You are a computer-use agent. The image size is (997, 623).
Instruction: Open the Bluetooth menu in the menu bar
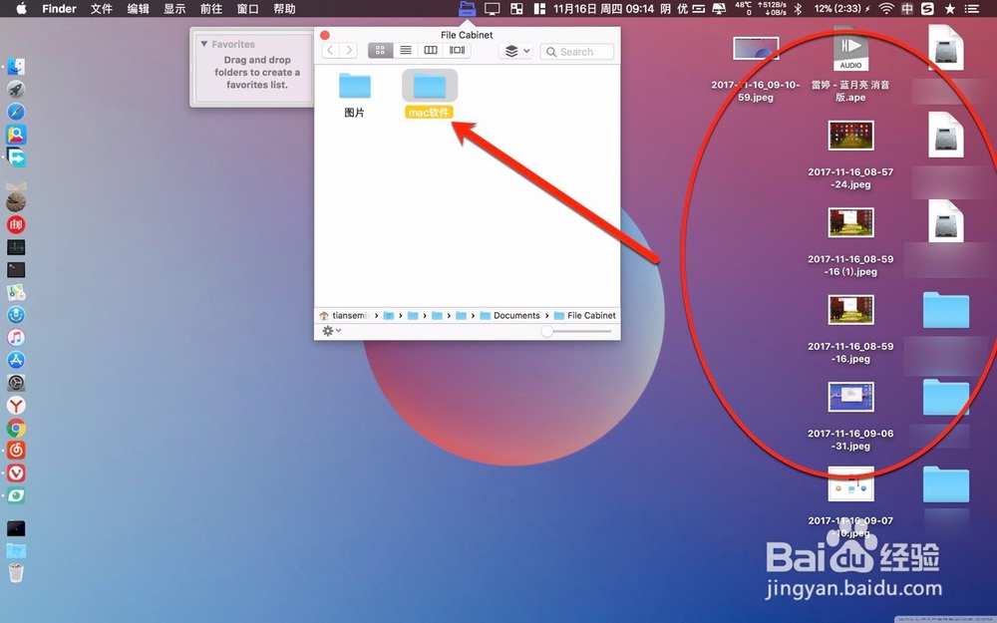click(797, 9)
